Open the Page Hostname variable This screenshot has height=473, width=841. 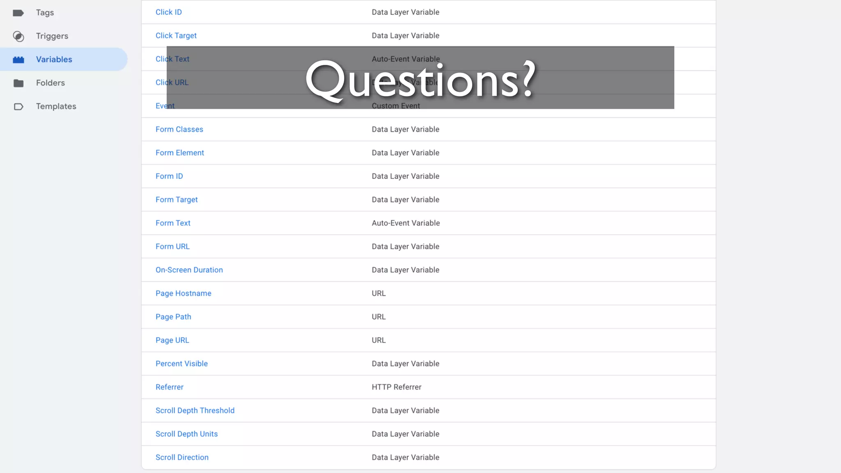pos(184,293)
